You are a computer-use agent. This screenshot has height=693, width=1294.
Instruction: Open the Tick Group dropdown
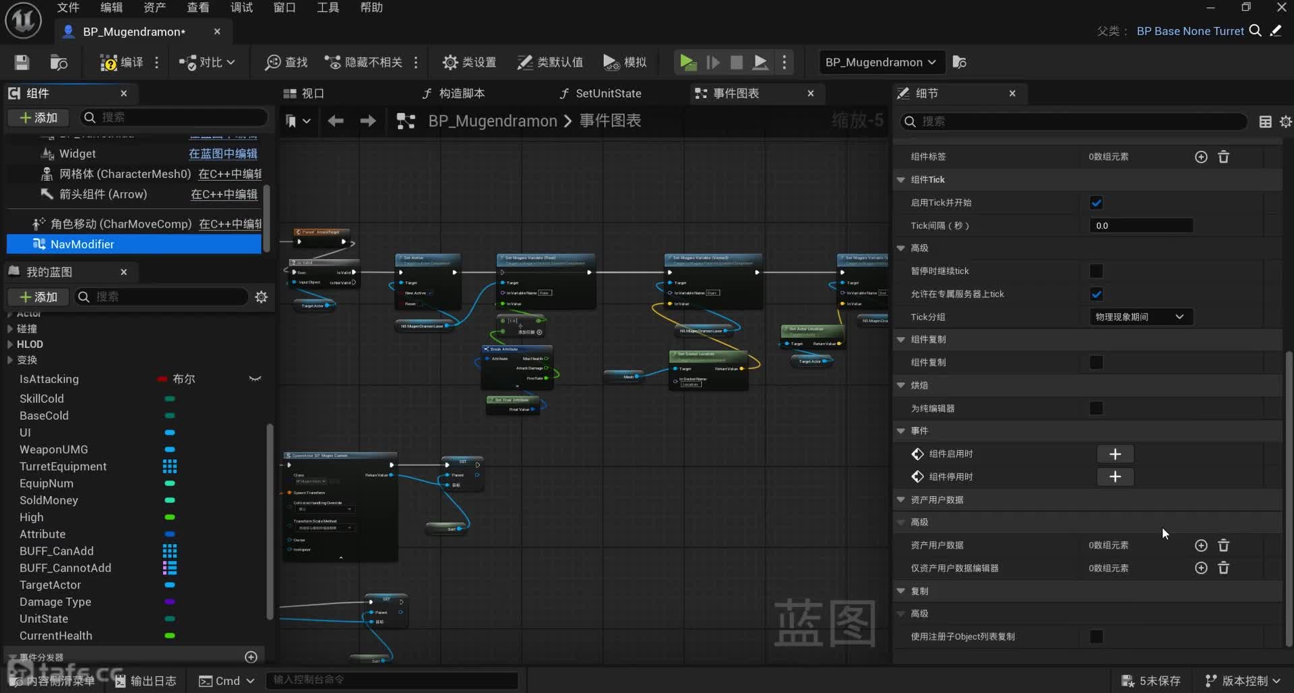click(1140, 317)
